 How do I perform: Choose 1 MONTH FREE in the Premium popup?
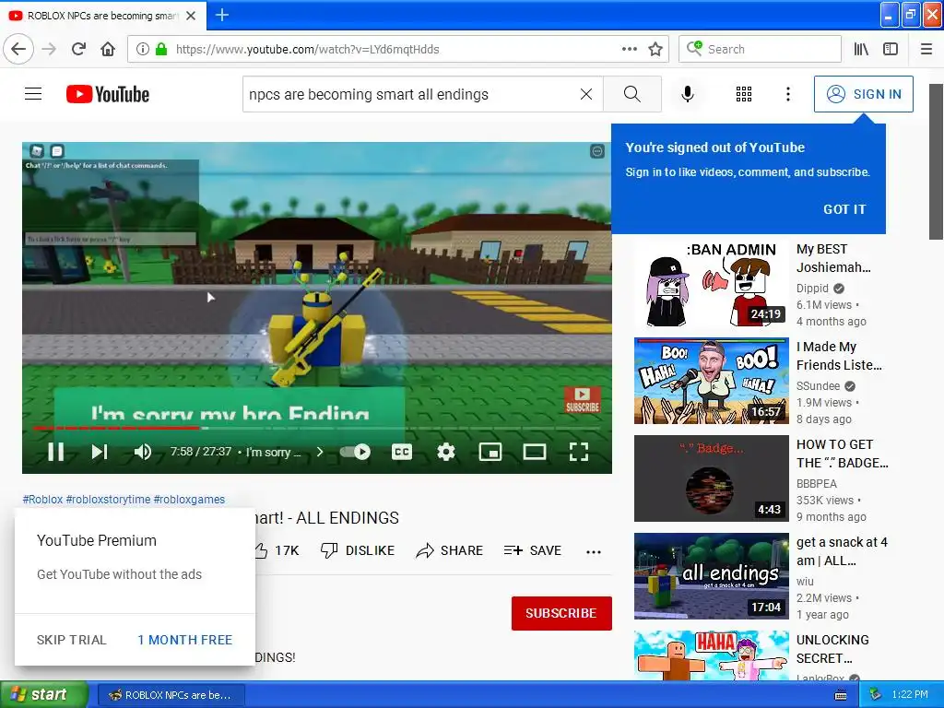[184, 640]
